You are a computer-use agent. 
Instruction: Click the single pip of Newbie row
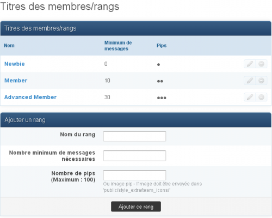158,64
